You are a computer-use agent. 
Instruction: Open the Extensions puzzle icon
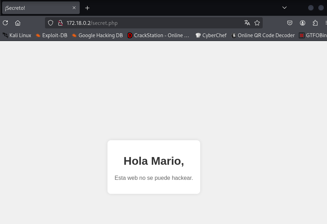315,23
